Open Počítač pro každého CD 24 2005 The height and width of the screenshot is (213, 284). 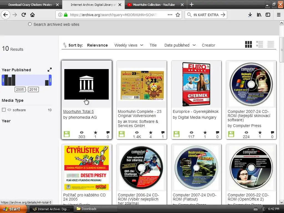pyautogui.click(x=84, y=197)
